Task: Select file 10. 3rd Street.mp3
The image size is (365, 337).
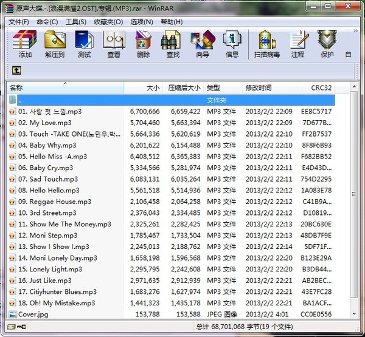Action: pos(171,213)
